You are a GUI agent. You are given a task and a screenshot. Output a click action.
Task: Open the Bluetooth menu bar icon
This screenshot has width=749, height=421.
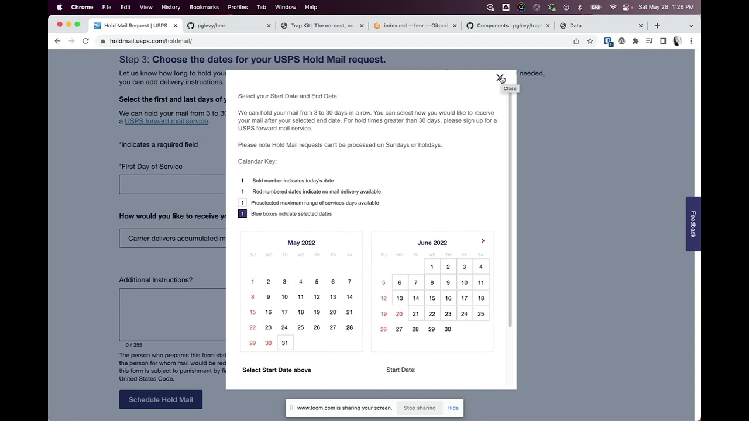(580, 7)
